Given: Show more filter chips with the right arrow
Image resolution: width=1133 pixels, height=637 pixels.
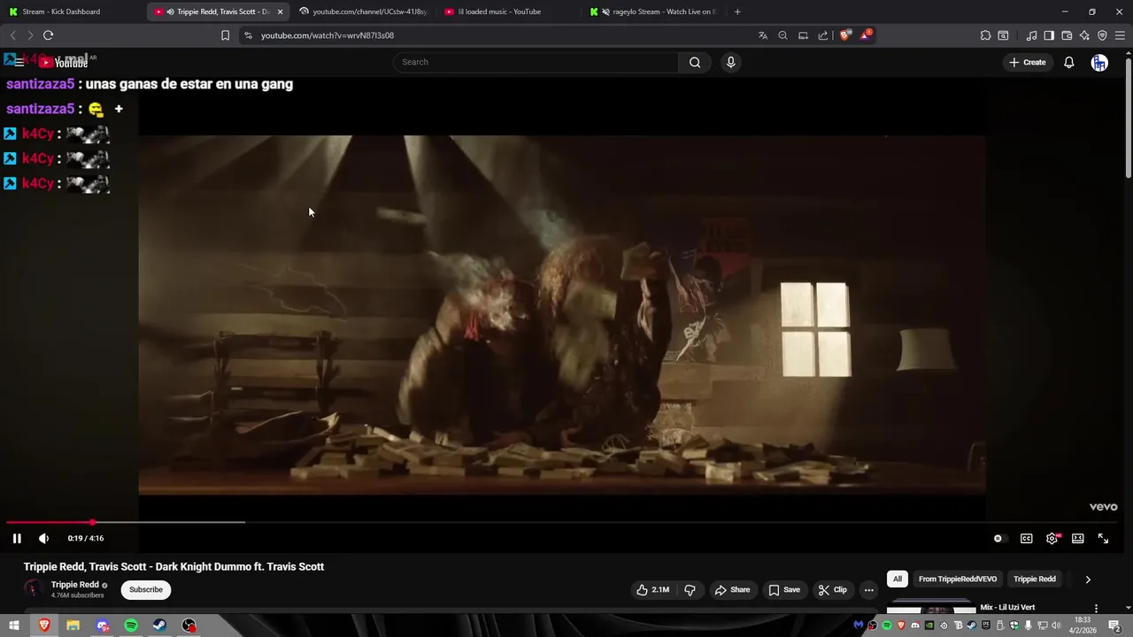Looking at the screenshot, I should [x=1088, y=579].
